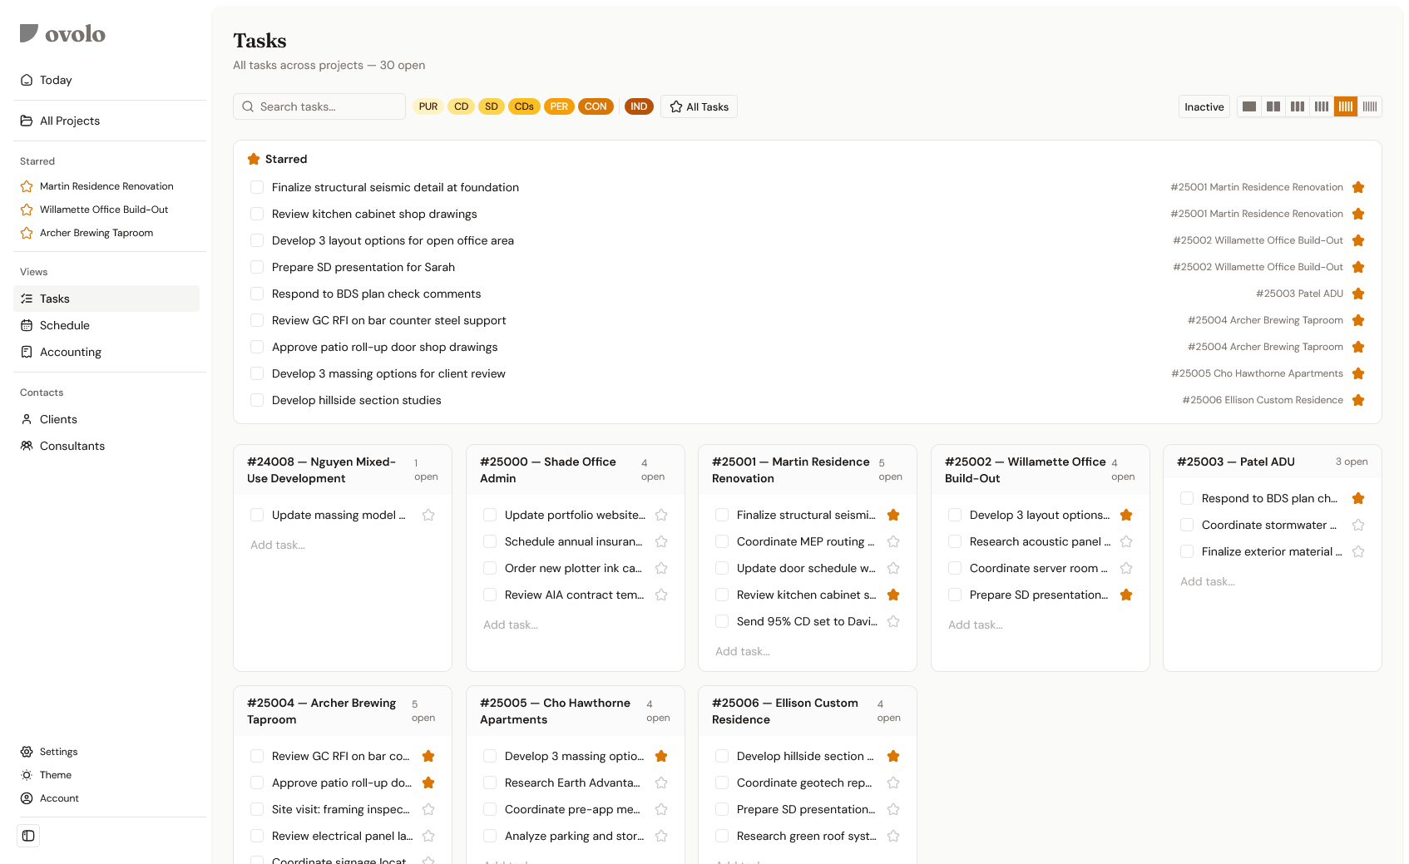Open Consultants from the Contacts section
The image size is (1409, 864).
pos(72,446)
